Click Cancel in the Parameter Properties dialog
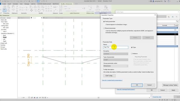The image size is (180, 101). (x=149, y=85)
